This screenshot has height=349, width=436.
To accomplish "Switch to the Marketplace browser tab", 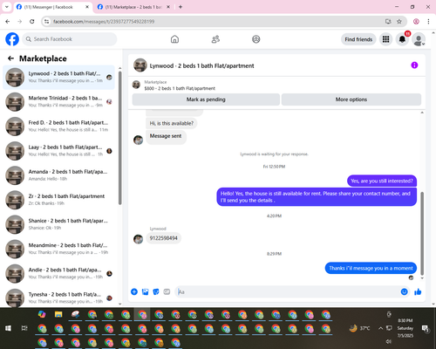I will (133, 7).
